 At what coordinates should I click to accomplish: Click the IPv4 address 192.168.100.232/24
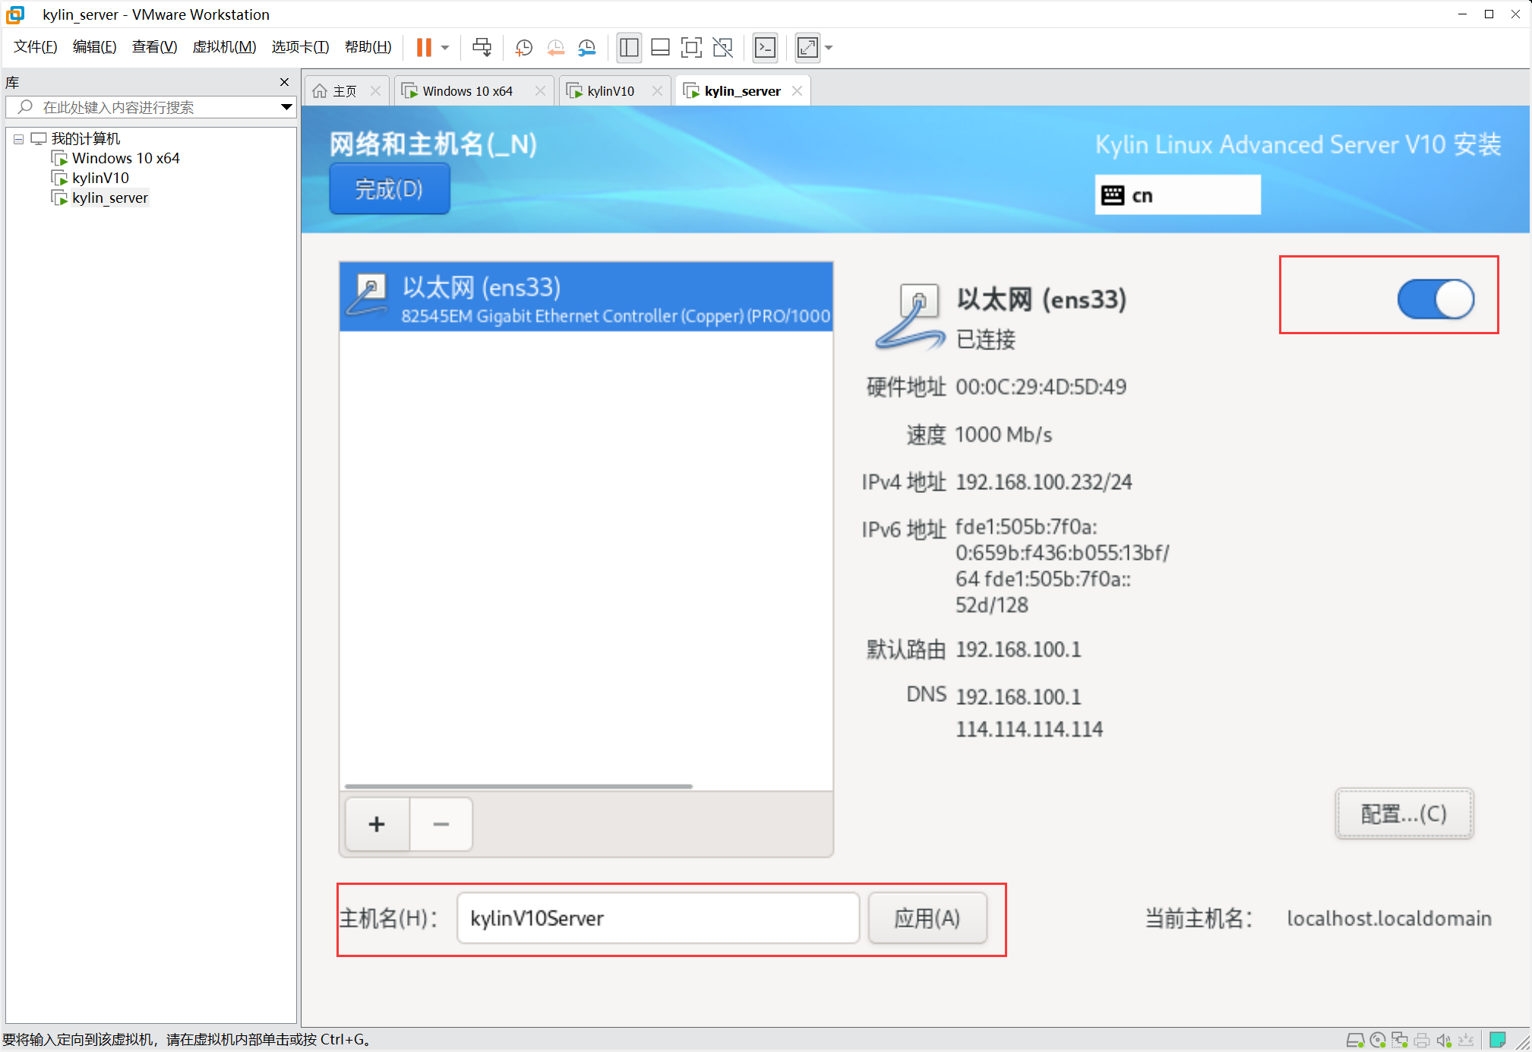coord(1044,482)
